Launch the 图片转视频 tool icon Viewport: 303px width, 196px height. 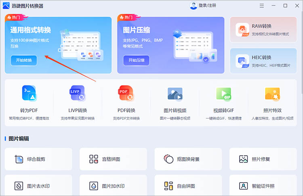click(x=175, y=94)
